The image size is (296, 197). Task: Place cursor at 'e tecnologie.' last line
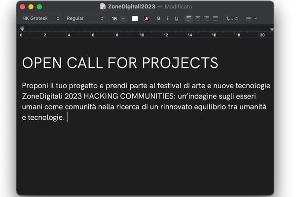coord(43,117)
